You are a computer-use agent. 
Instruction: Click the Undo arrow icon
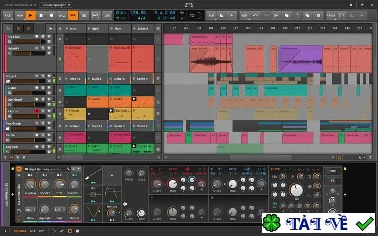point(255,15)
